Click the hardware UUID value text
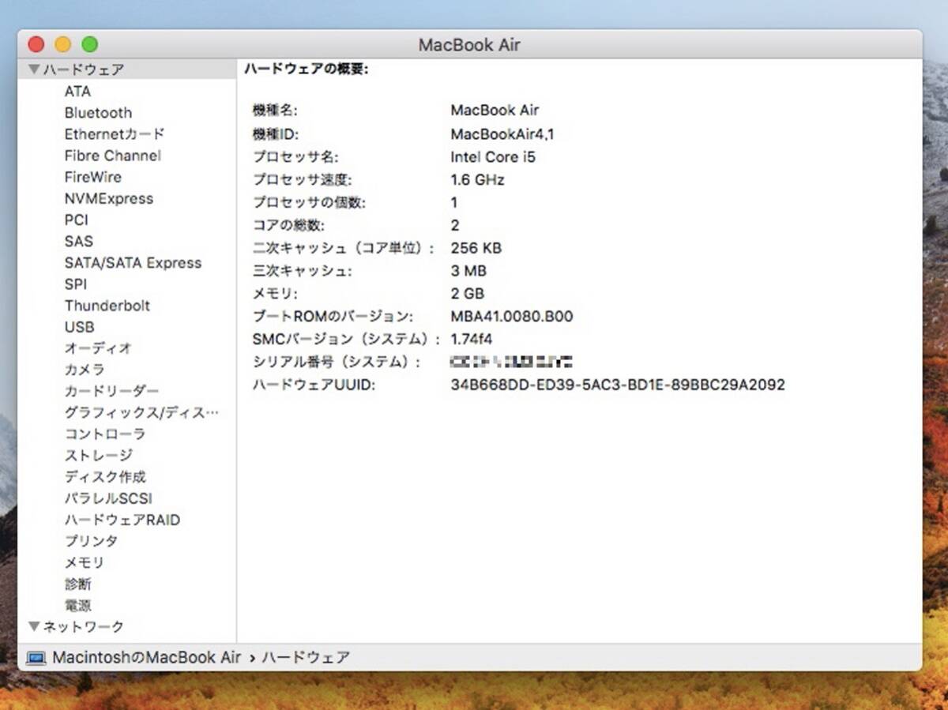The image size is (948, 710). [617, 385]
